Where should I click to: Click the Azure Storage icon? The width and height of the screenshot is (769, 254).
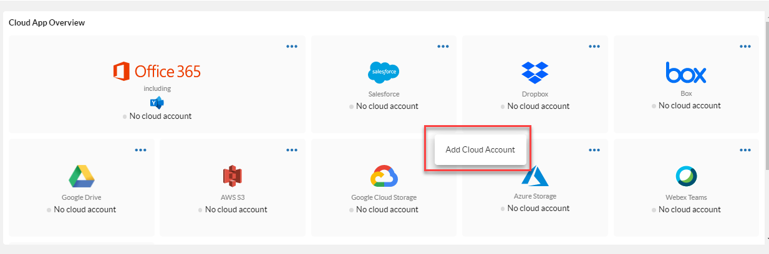(534, 176)
